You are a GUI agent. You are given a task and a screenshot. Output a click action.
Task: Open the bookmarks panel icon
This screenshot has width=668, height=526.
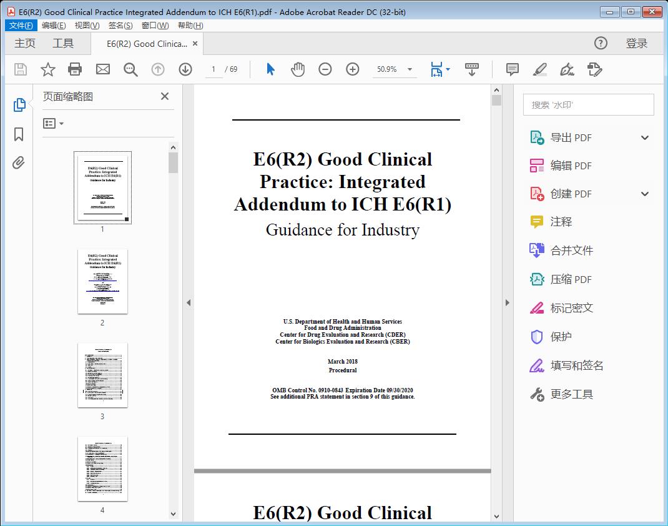coord(19,133)
